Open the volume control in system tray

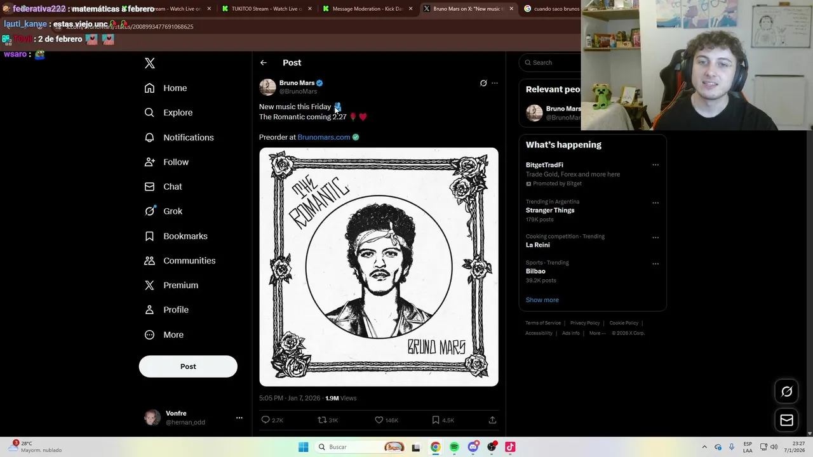(x=774, y=447)
